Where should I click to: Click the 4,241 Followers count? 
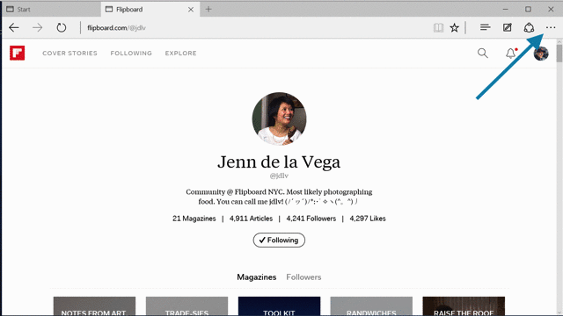[311, 219]
